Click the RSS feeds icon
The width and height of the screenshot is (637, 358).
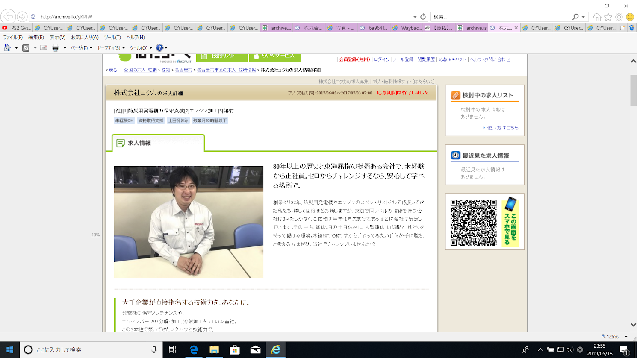pyautogui.click(x=26, y=48)
